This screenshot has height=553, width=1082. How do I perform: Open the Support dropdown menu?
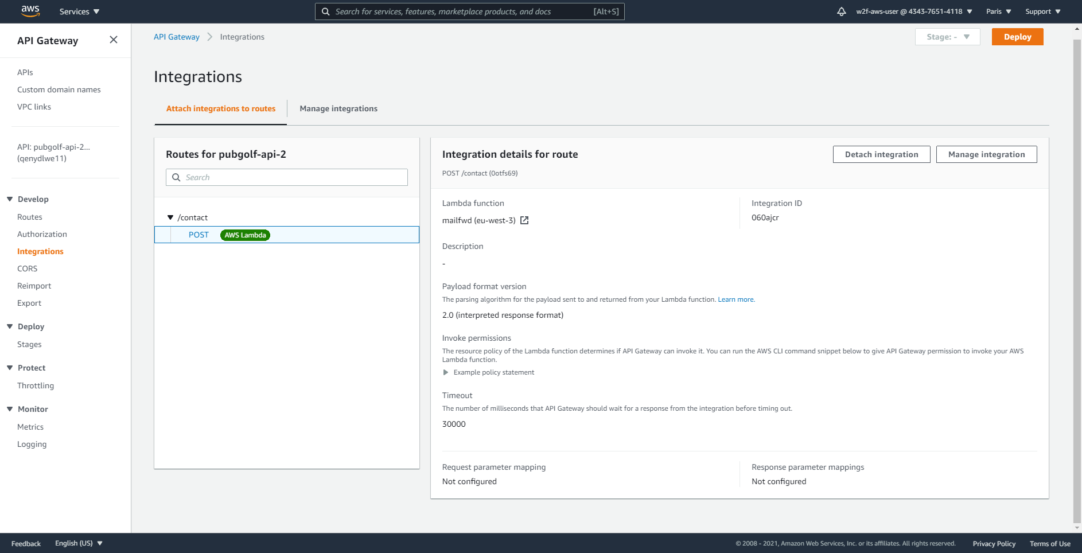(1043, 11)
